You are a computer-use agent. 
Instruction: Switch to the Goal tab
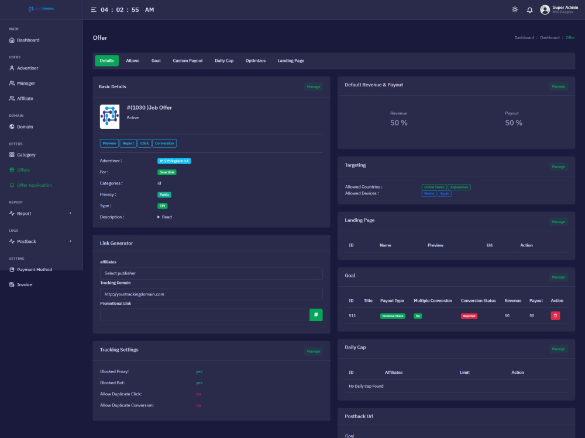[x=156, y=61]
